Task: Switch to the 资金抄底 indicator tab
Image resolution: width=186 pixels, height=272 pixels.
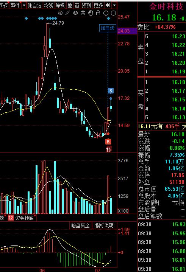Action: coord(24,218)
